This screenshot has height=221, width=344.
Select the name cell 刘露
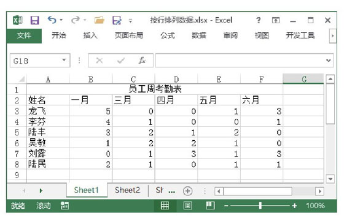pyautogui.click(x=48, y=154)
